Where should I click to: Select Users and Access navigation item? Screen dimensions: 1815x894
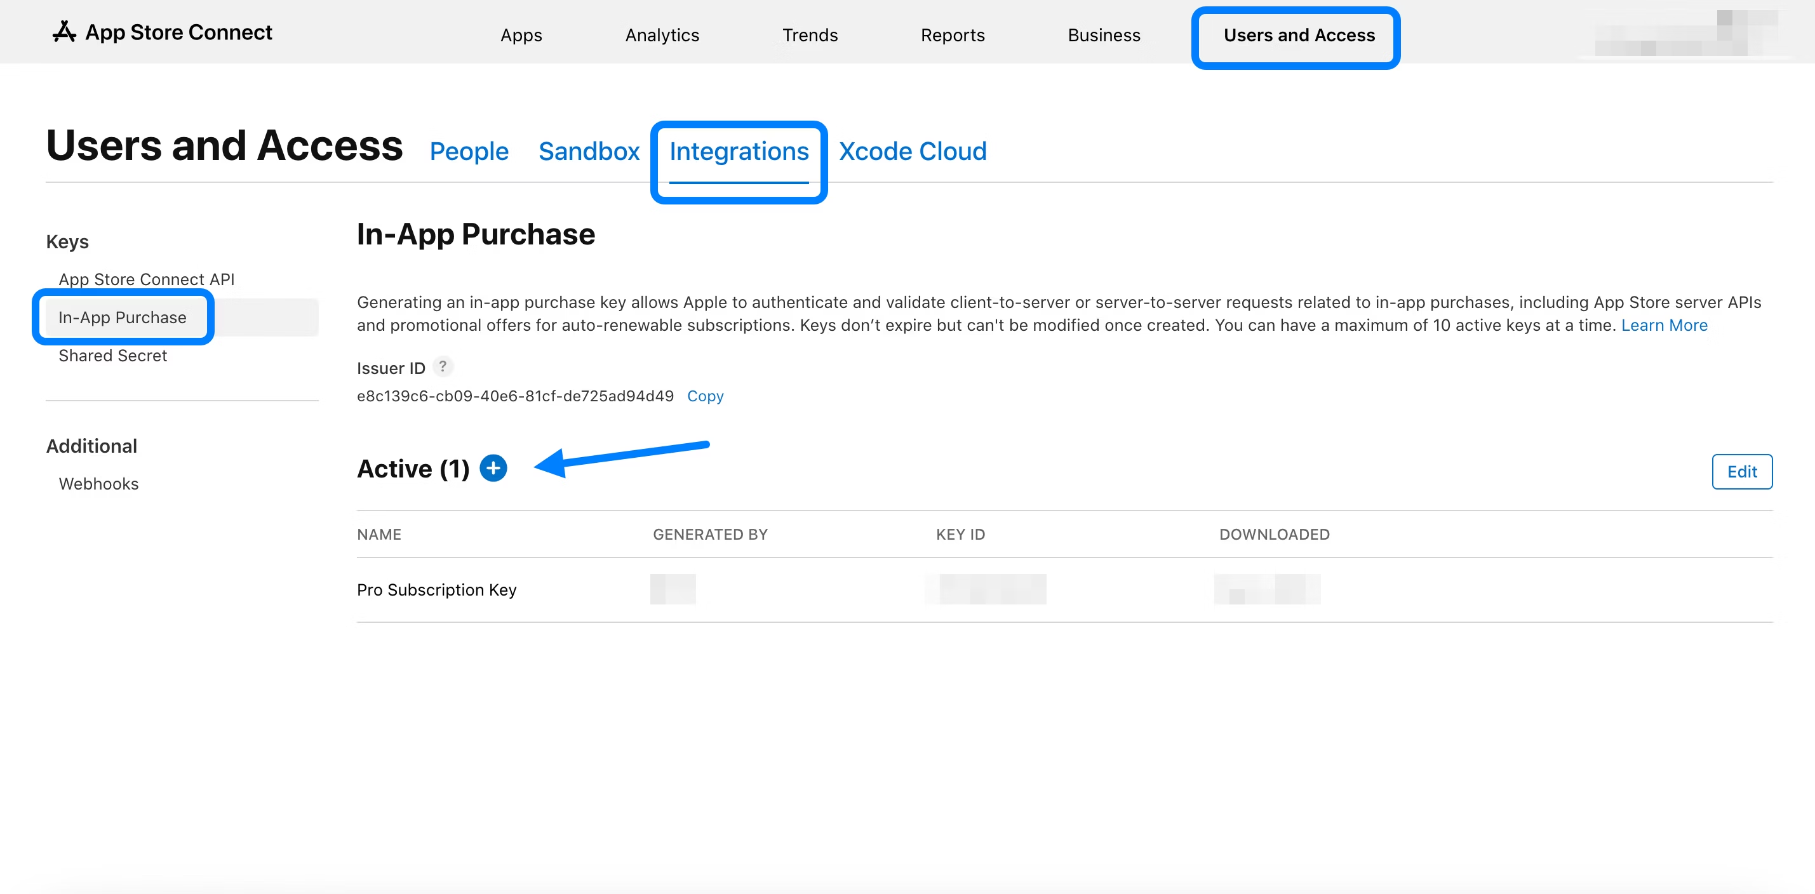[x=1299, y=35]
